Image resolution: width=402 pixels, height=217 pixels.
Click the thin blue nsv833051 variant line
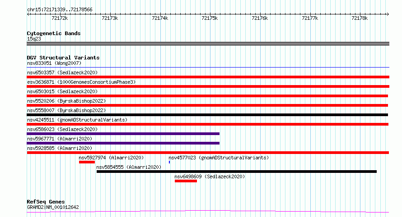[208, 68]
